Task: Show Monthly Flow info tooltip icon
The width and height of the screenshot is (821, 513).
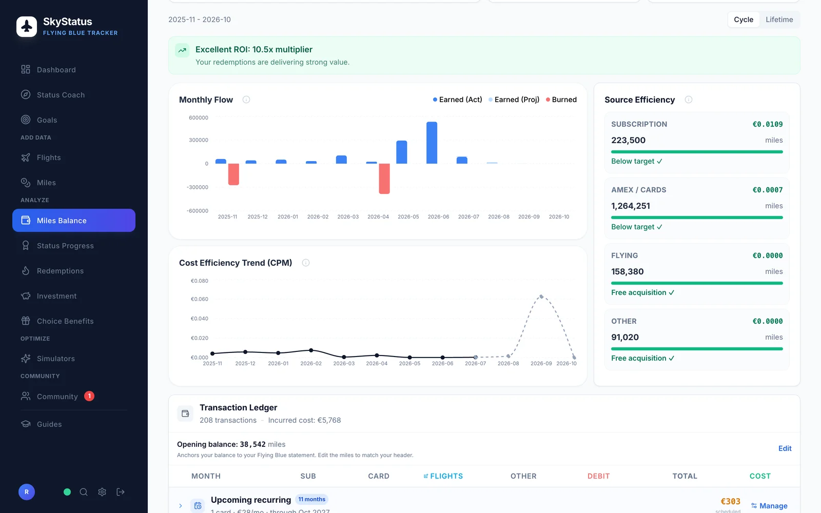Action: click(x=246, y=100)
